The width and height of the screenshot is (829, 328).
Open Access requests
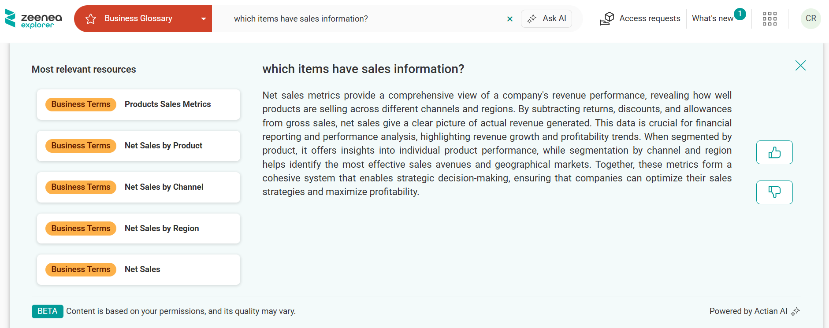(x=640, y=18)
